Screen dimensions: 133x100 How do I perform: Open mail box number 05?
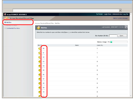pos(43,70)
